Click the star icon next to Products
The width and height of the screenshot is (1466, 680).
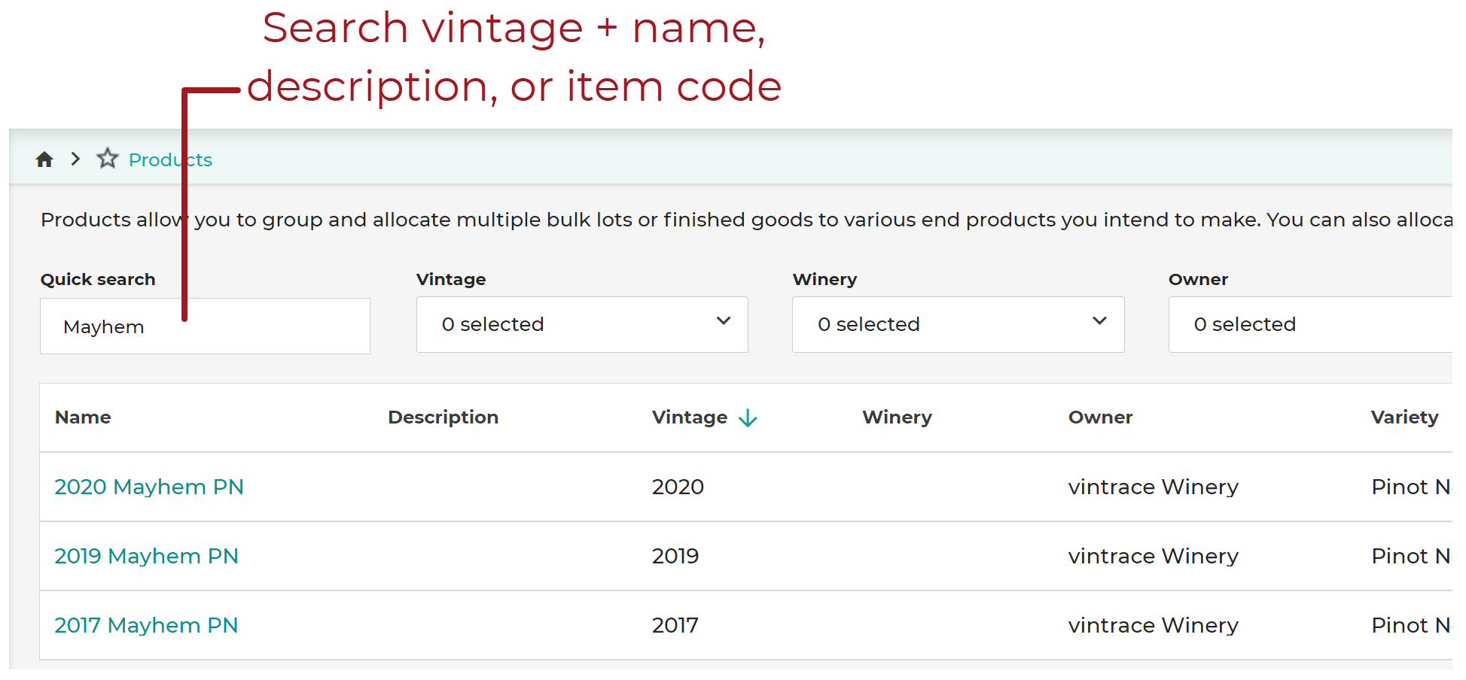click(107, 159)
